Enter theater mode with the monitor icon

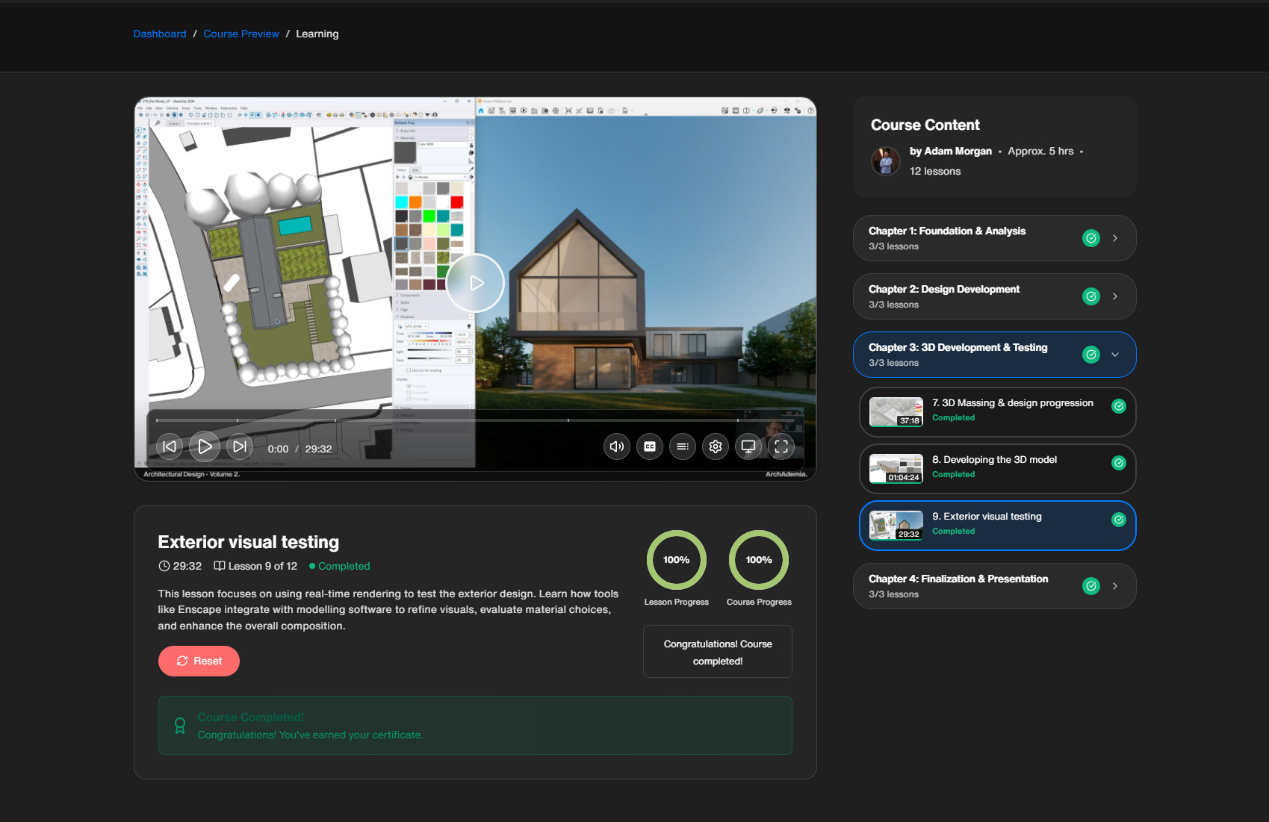coord(748,446)
